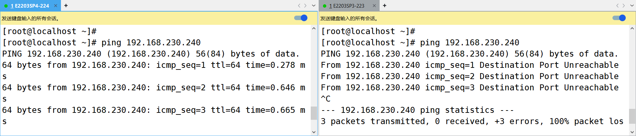Close the E2203SP4-224 session tab
The width and height of the screenshot is (636, 136).
click(56, 6)
